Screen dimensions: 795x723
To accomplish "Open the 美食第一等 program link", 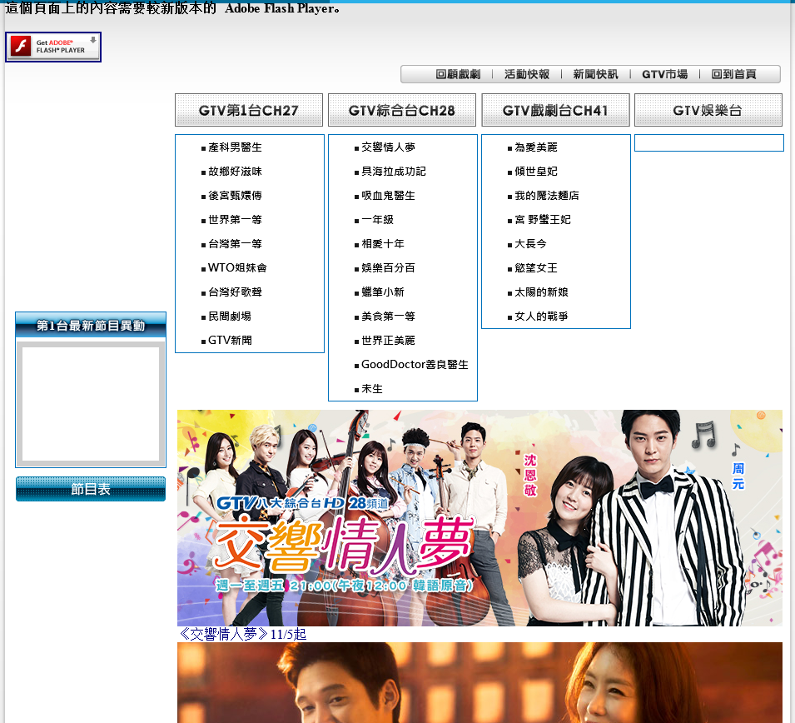I will pos(389,317).
